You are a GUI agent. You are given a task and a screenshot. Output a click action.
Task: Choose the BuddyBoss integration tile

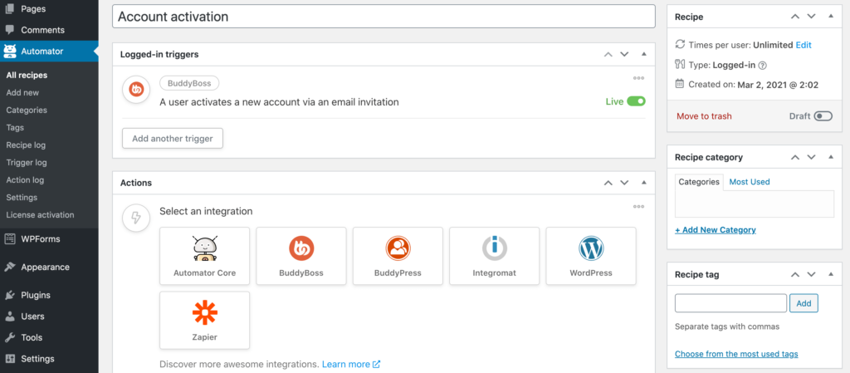[x=300, y=256]
